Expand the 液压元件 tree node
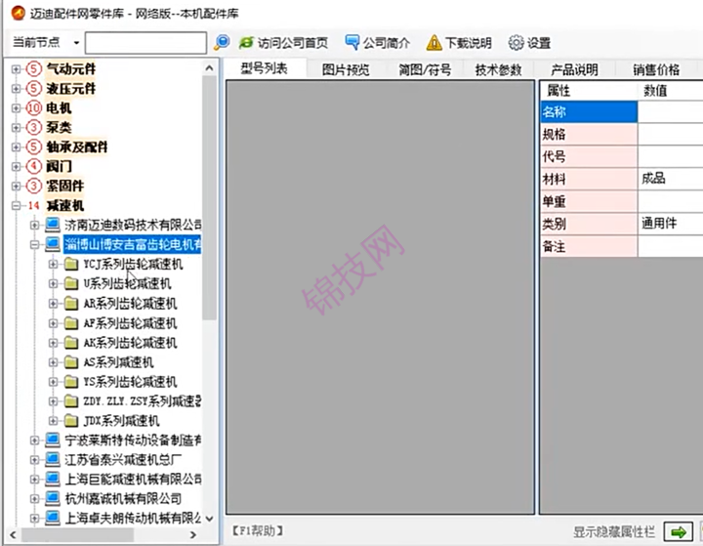 (17, 88)
